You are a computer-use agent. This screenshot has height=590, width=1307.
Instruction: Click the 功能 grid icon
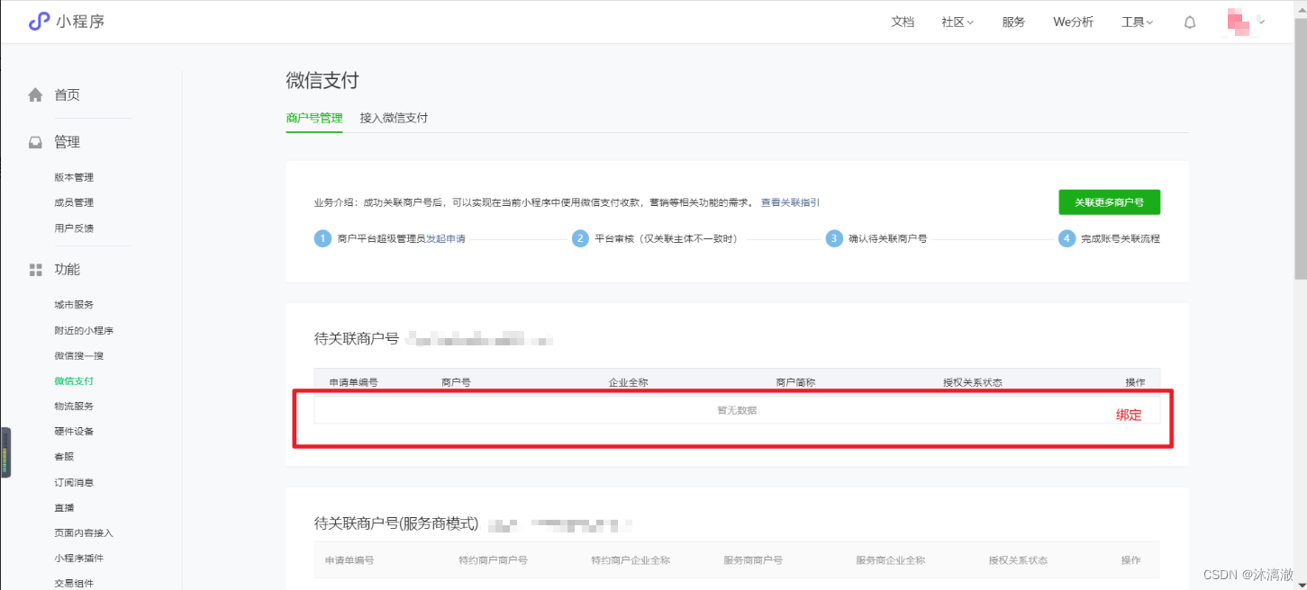click(35, 270)
